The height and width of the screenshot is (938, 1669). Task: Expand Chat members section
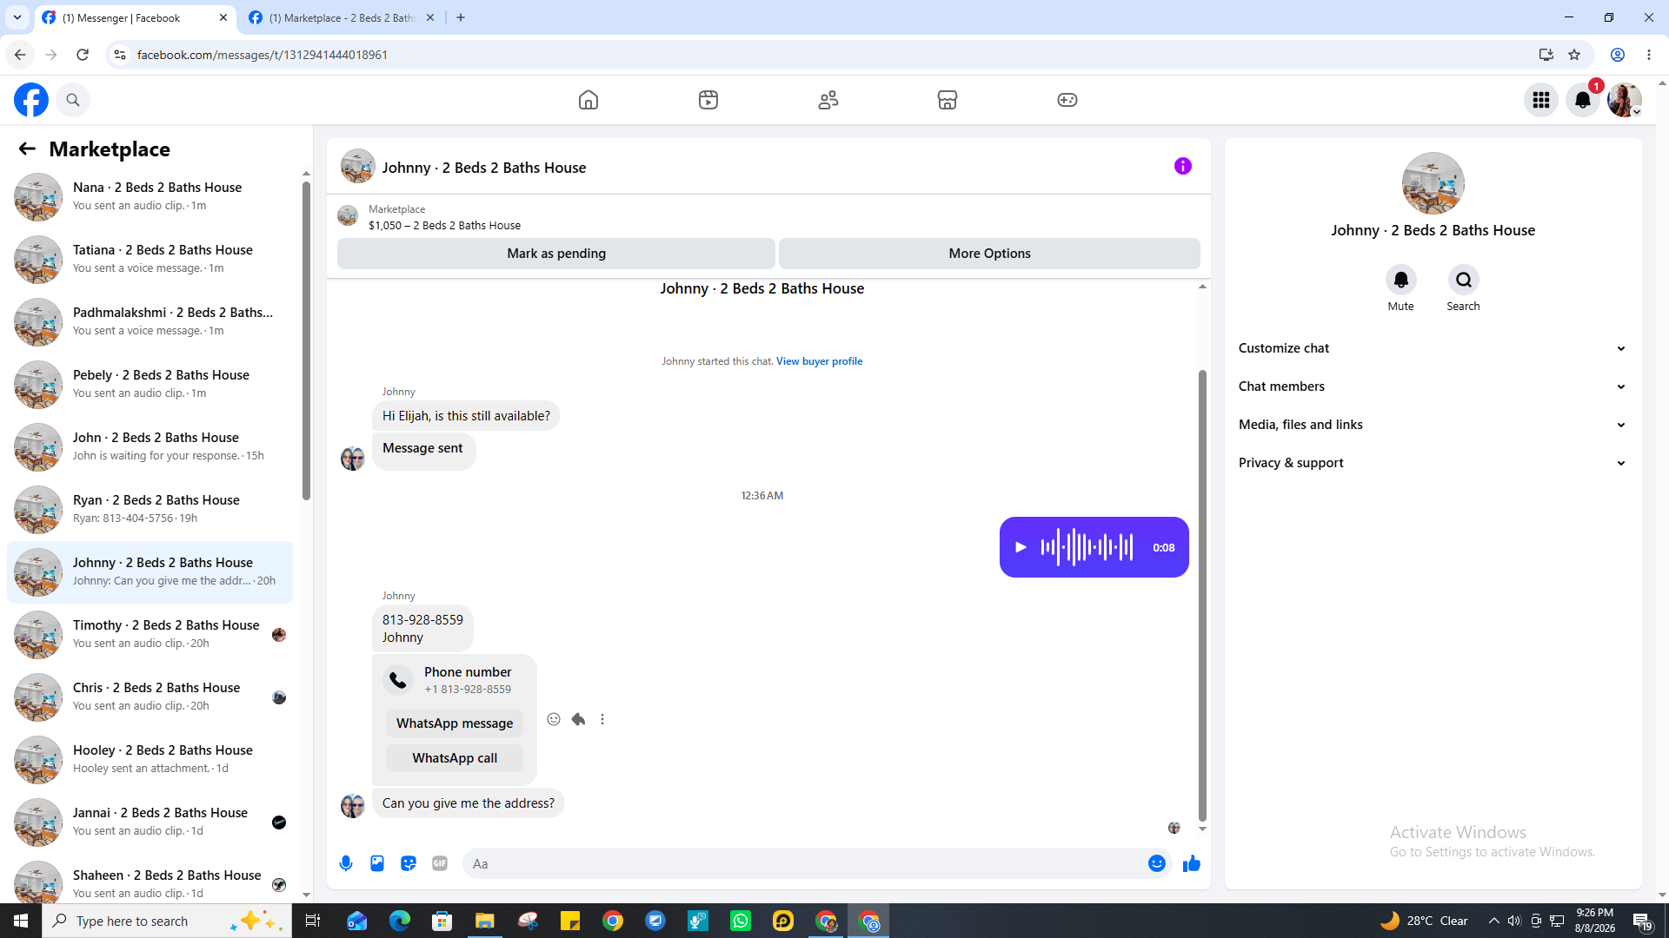tap(1433, 386)
